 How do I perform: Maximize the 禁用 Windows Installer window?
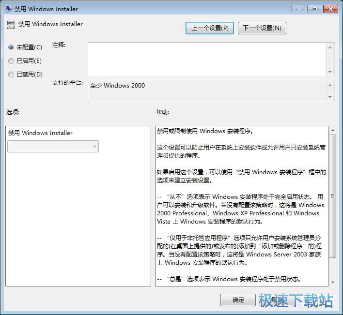coord(314,9)
